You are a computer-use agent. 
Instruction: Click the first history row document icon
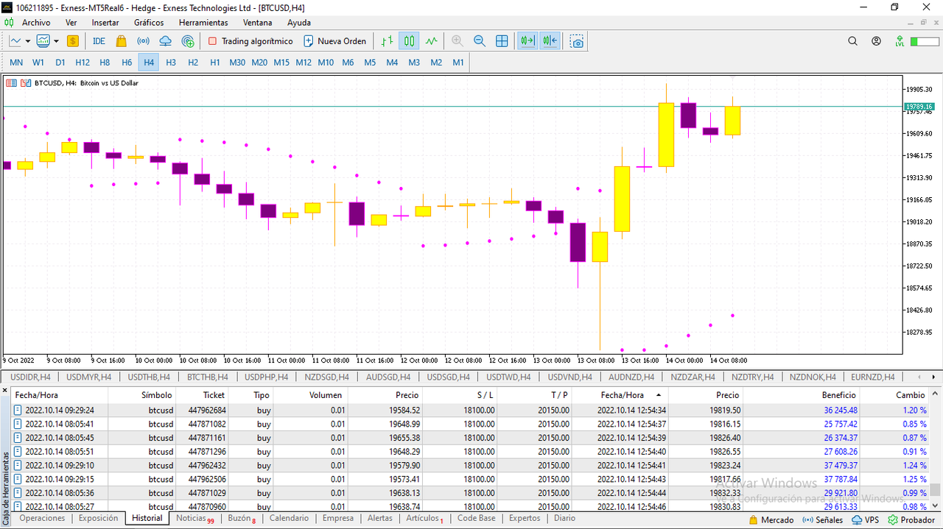click(x=18, y=410)
